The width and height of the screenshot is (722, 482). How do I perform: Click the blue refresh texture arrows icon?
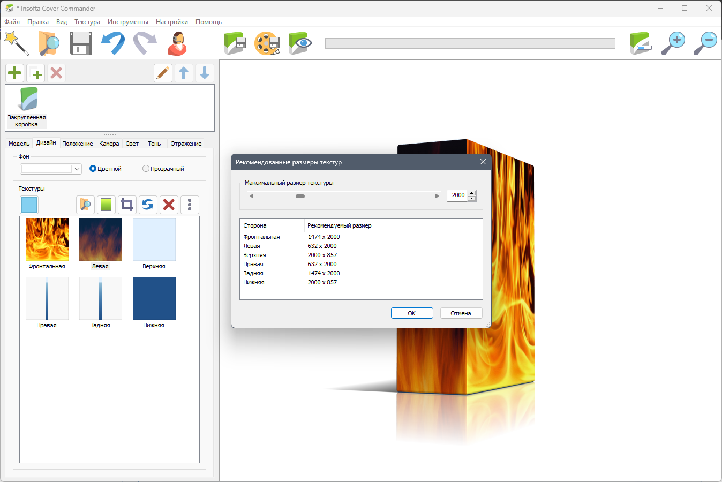click(x=148, y=205)
